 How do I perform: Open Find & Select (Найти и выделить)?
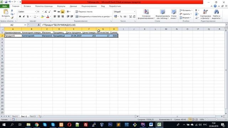(x=217, y=14)
